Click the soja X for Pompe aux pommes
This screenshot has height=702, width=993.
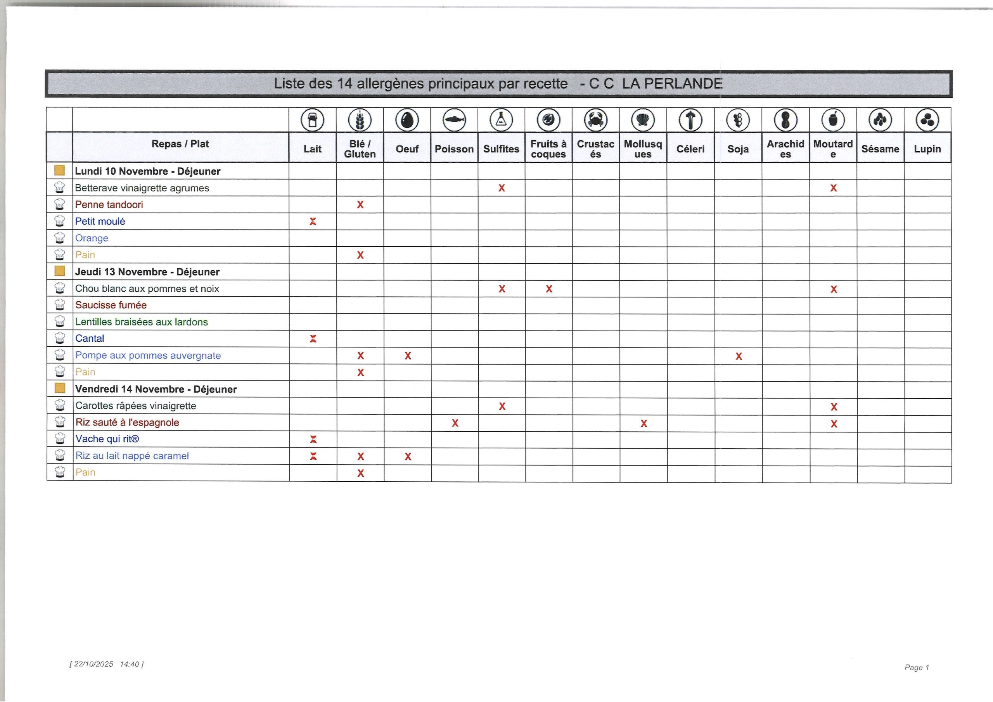pyautogui.click(x=739, y=356)
